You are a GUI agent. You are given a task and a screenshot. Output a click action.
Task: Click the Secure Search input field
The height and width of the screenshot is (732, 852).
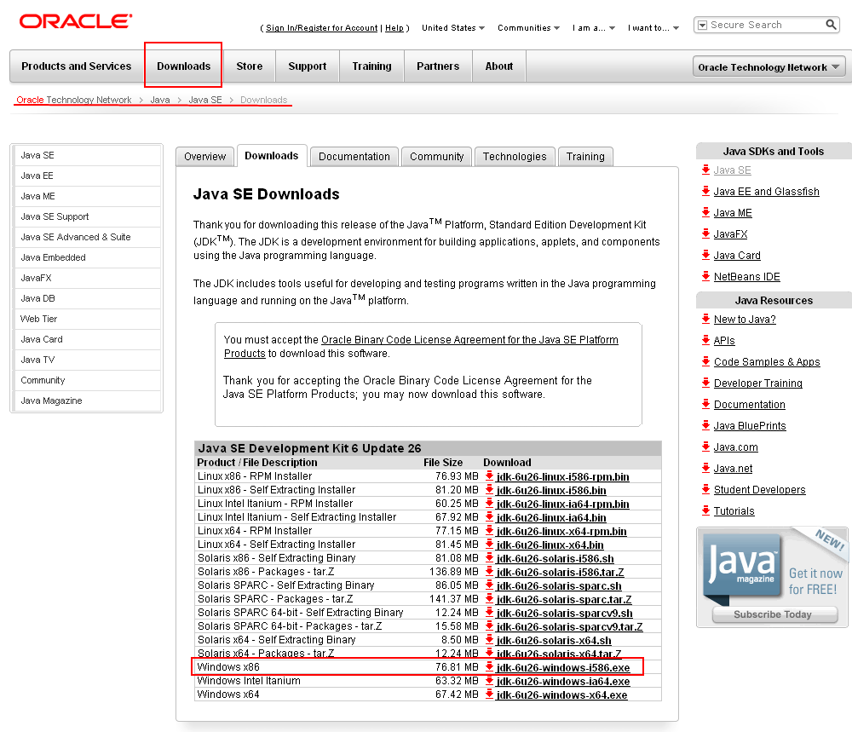[766, 25]
